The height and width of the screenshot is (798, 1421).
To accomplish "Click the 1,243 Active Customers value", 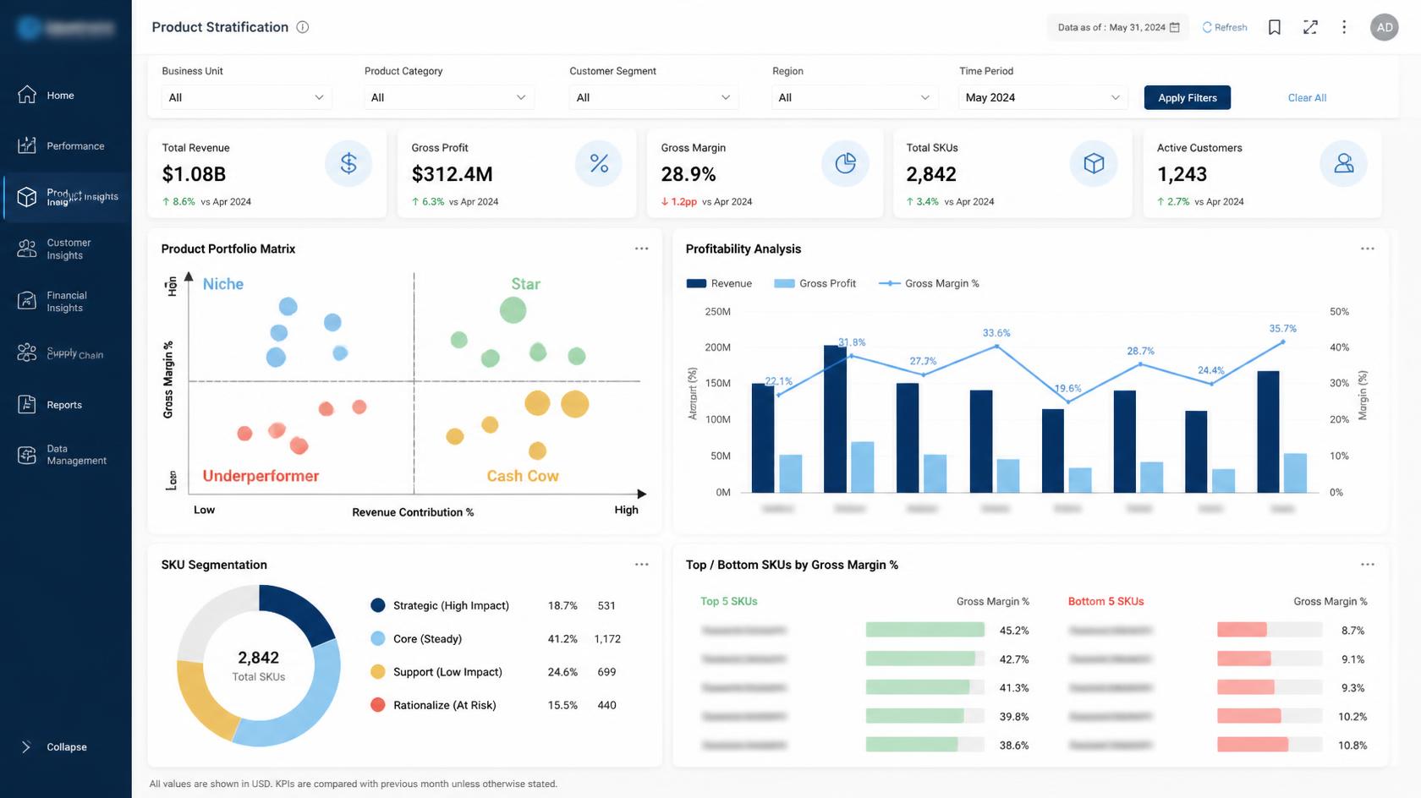I will pyautogui.click(x=1182, y=174).
